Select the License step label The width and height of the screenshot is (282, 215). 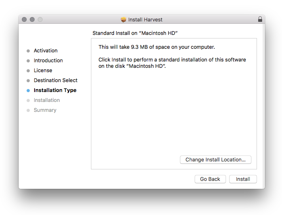pyautogui.click(x=43, y=71)
